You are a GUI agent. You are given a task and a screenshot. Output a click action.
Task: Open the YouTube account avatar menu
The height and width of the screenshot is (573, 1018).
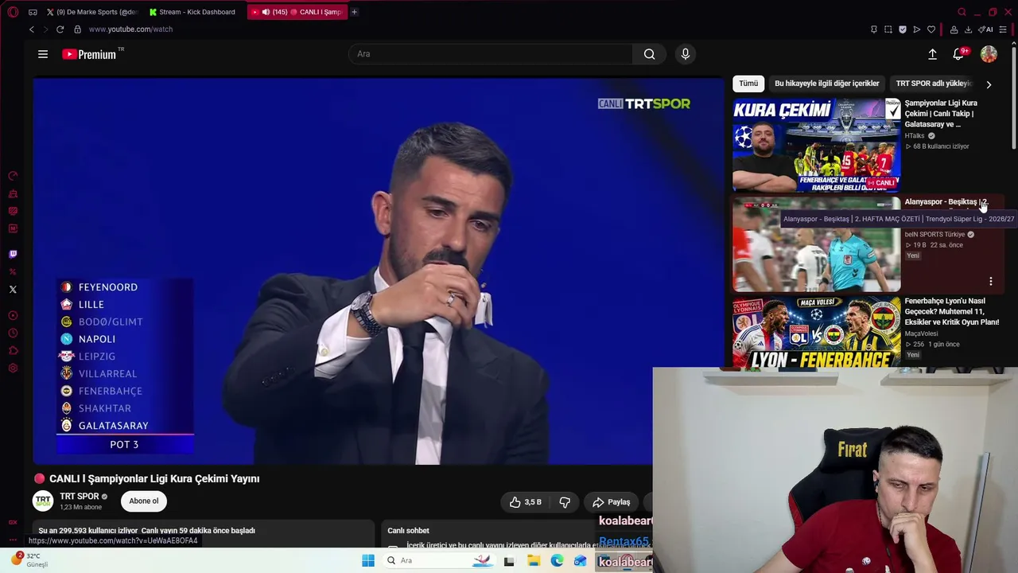989,54
